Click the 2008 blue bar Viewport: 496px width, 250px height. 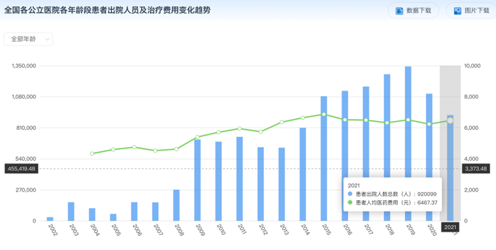click(176, 205)
